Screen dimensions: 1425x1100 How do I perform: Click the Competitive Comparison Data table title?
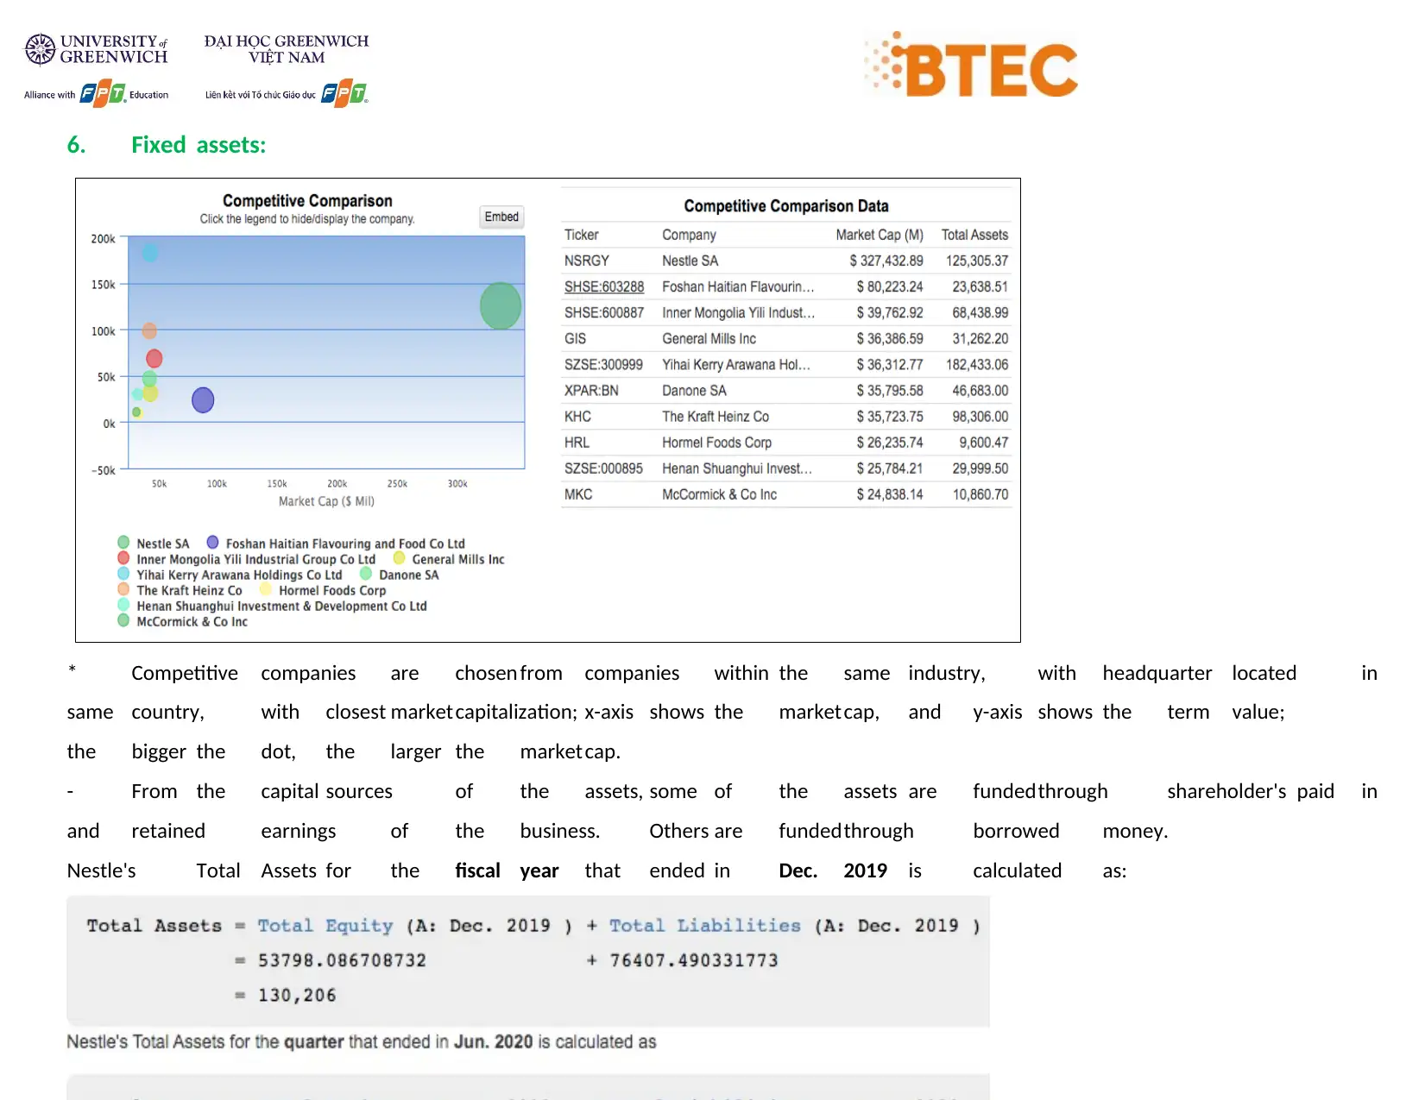pyautogui.click(x=786, y=206)
